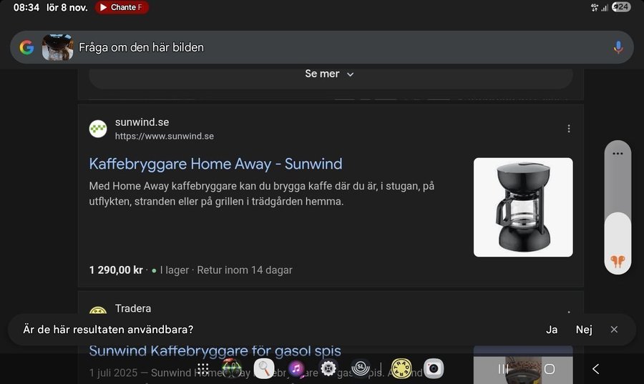
Task: Go back with the navigation arrow
Action: [595, 369]
